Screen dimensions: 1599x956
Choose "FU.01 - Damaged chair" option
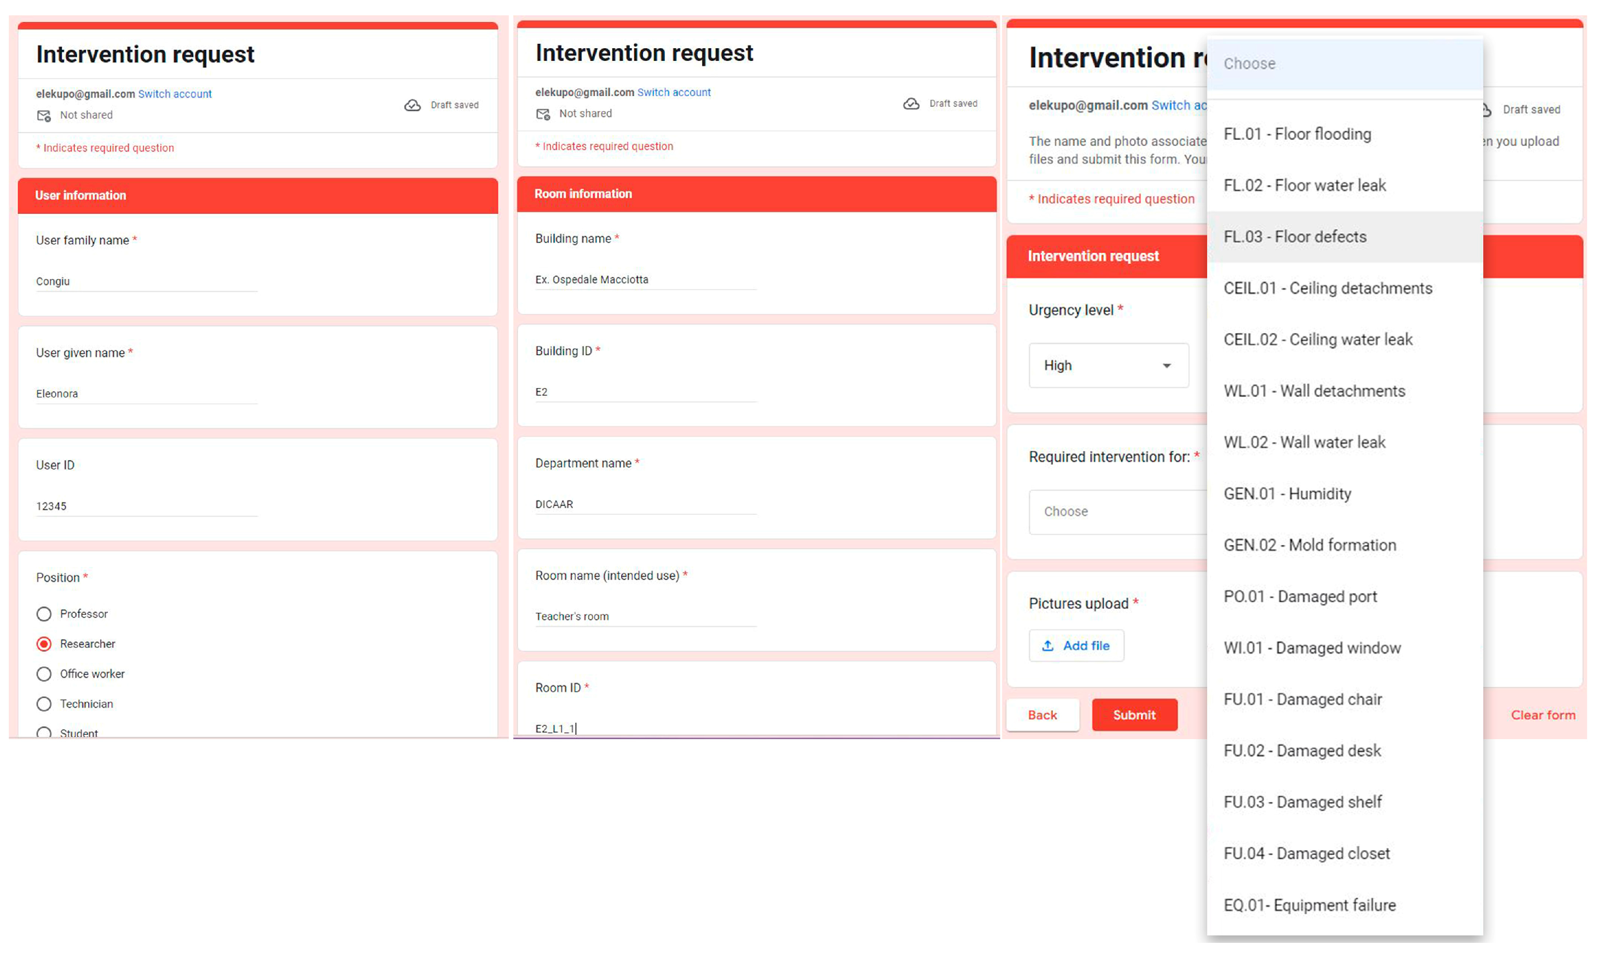1303,699
